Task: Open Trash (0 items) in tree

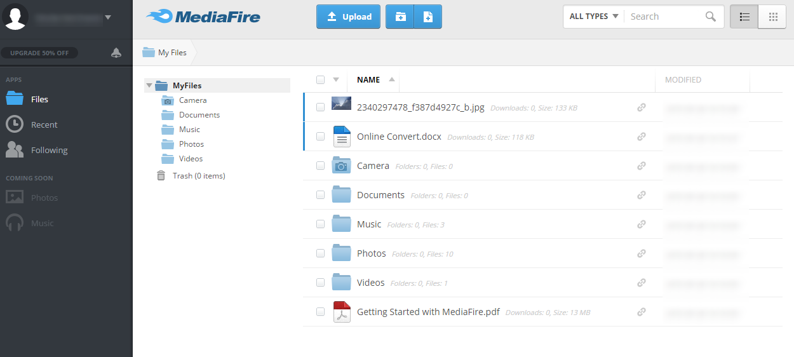Action: [x=199, y=176]
